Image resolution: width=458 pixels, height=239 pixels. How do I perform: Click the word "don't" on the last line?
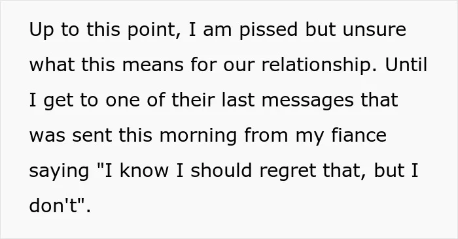tap(54, 205)
